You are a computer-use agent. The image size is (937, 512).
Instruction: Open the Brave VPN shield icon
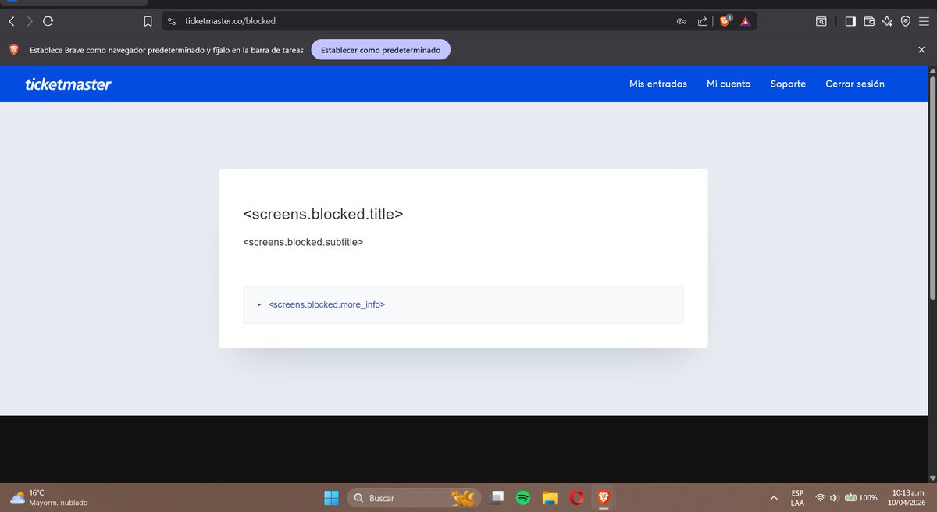pyautogui.click(x=905, y=21)
